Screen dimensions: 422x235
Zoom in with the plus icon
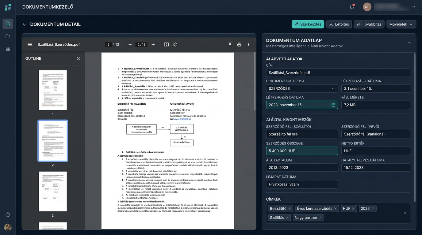pyautogui.click(x=153, y=44)
